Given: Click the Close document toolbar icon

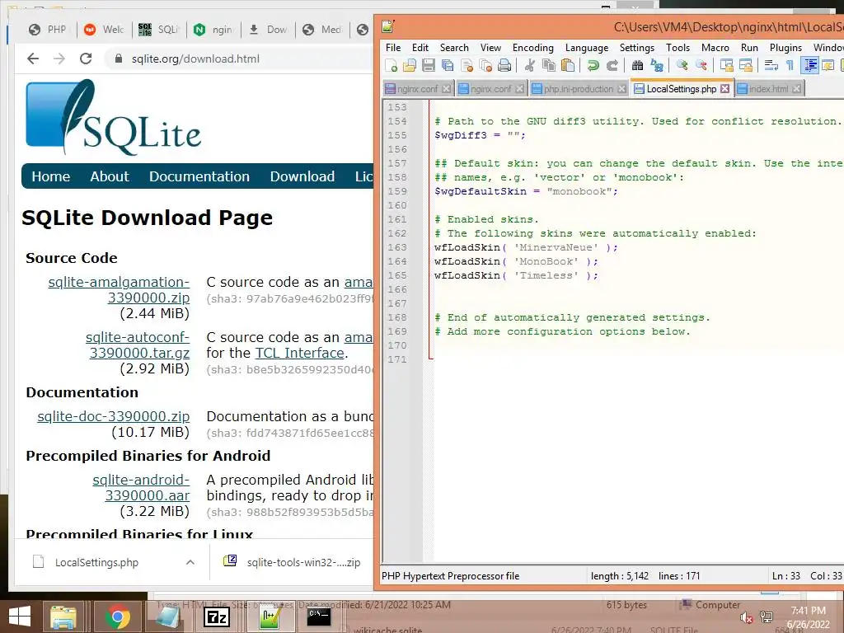Looking at the screenshot, I should pos(467,66).
